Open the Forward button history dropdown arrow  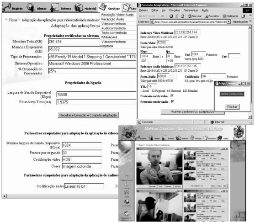point(167,16)
